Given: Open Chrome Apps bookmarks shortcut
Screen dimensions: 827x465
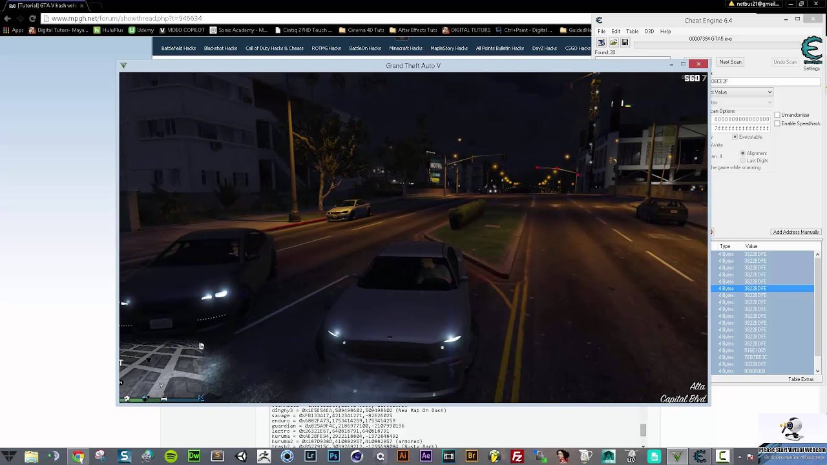Looking at the screenshot, I should pos(14,30).
